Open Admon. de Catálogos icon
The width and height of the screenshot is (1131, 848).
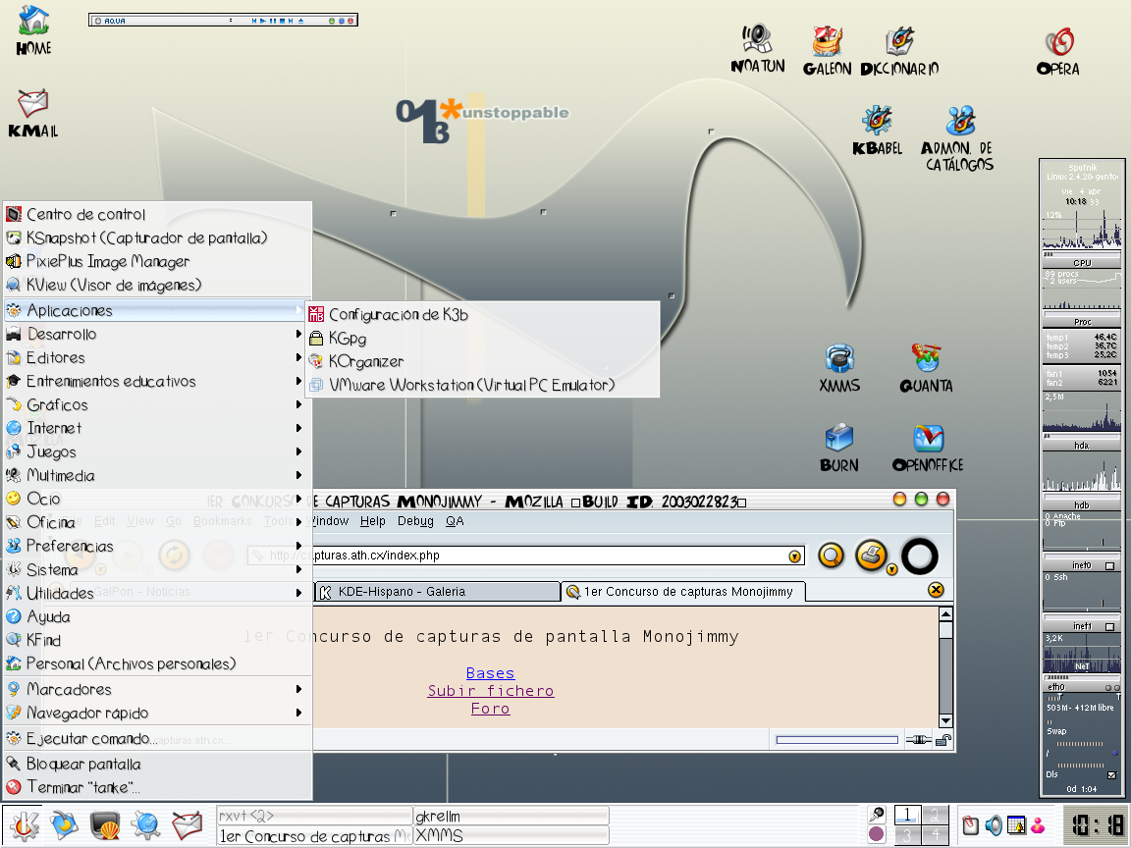point(958,138)
